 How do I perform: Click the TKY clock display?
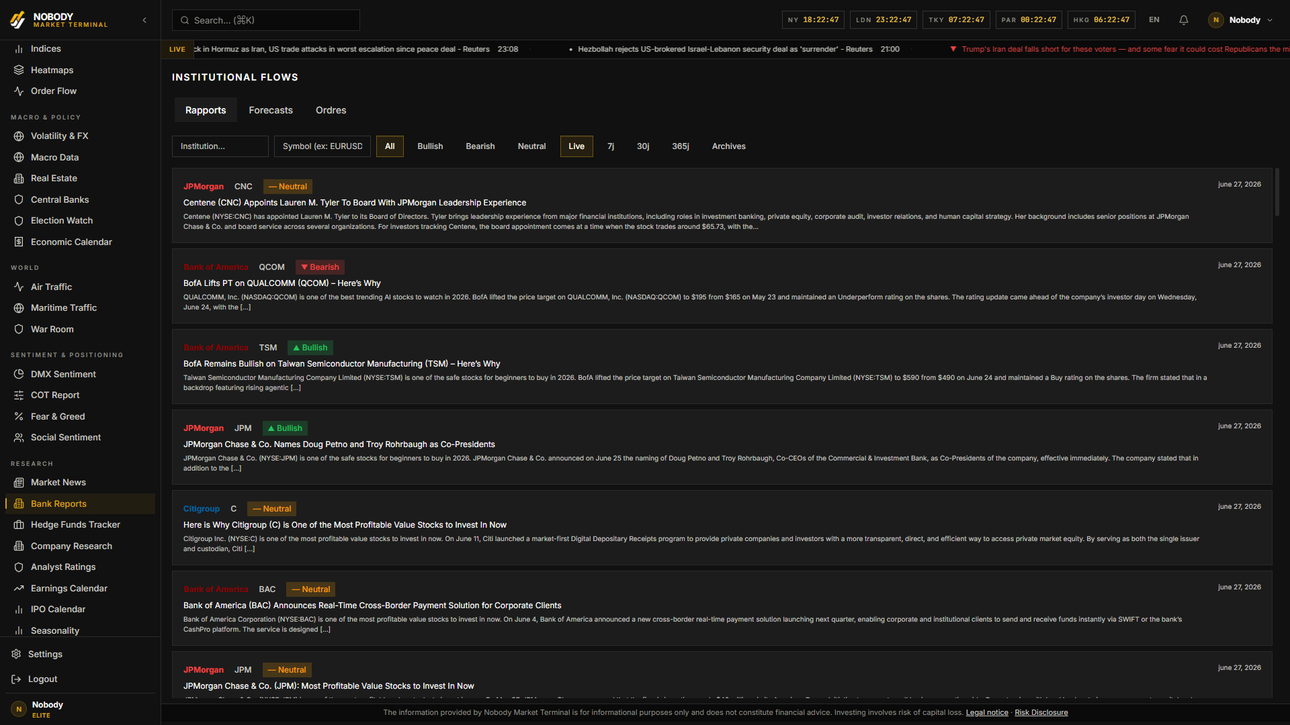coord(956,20)
